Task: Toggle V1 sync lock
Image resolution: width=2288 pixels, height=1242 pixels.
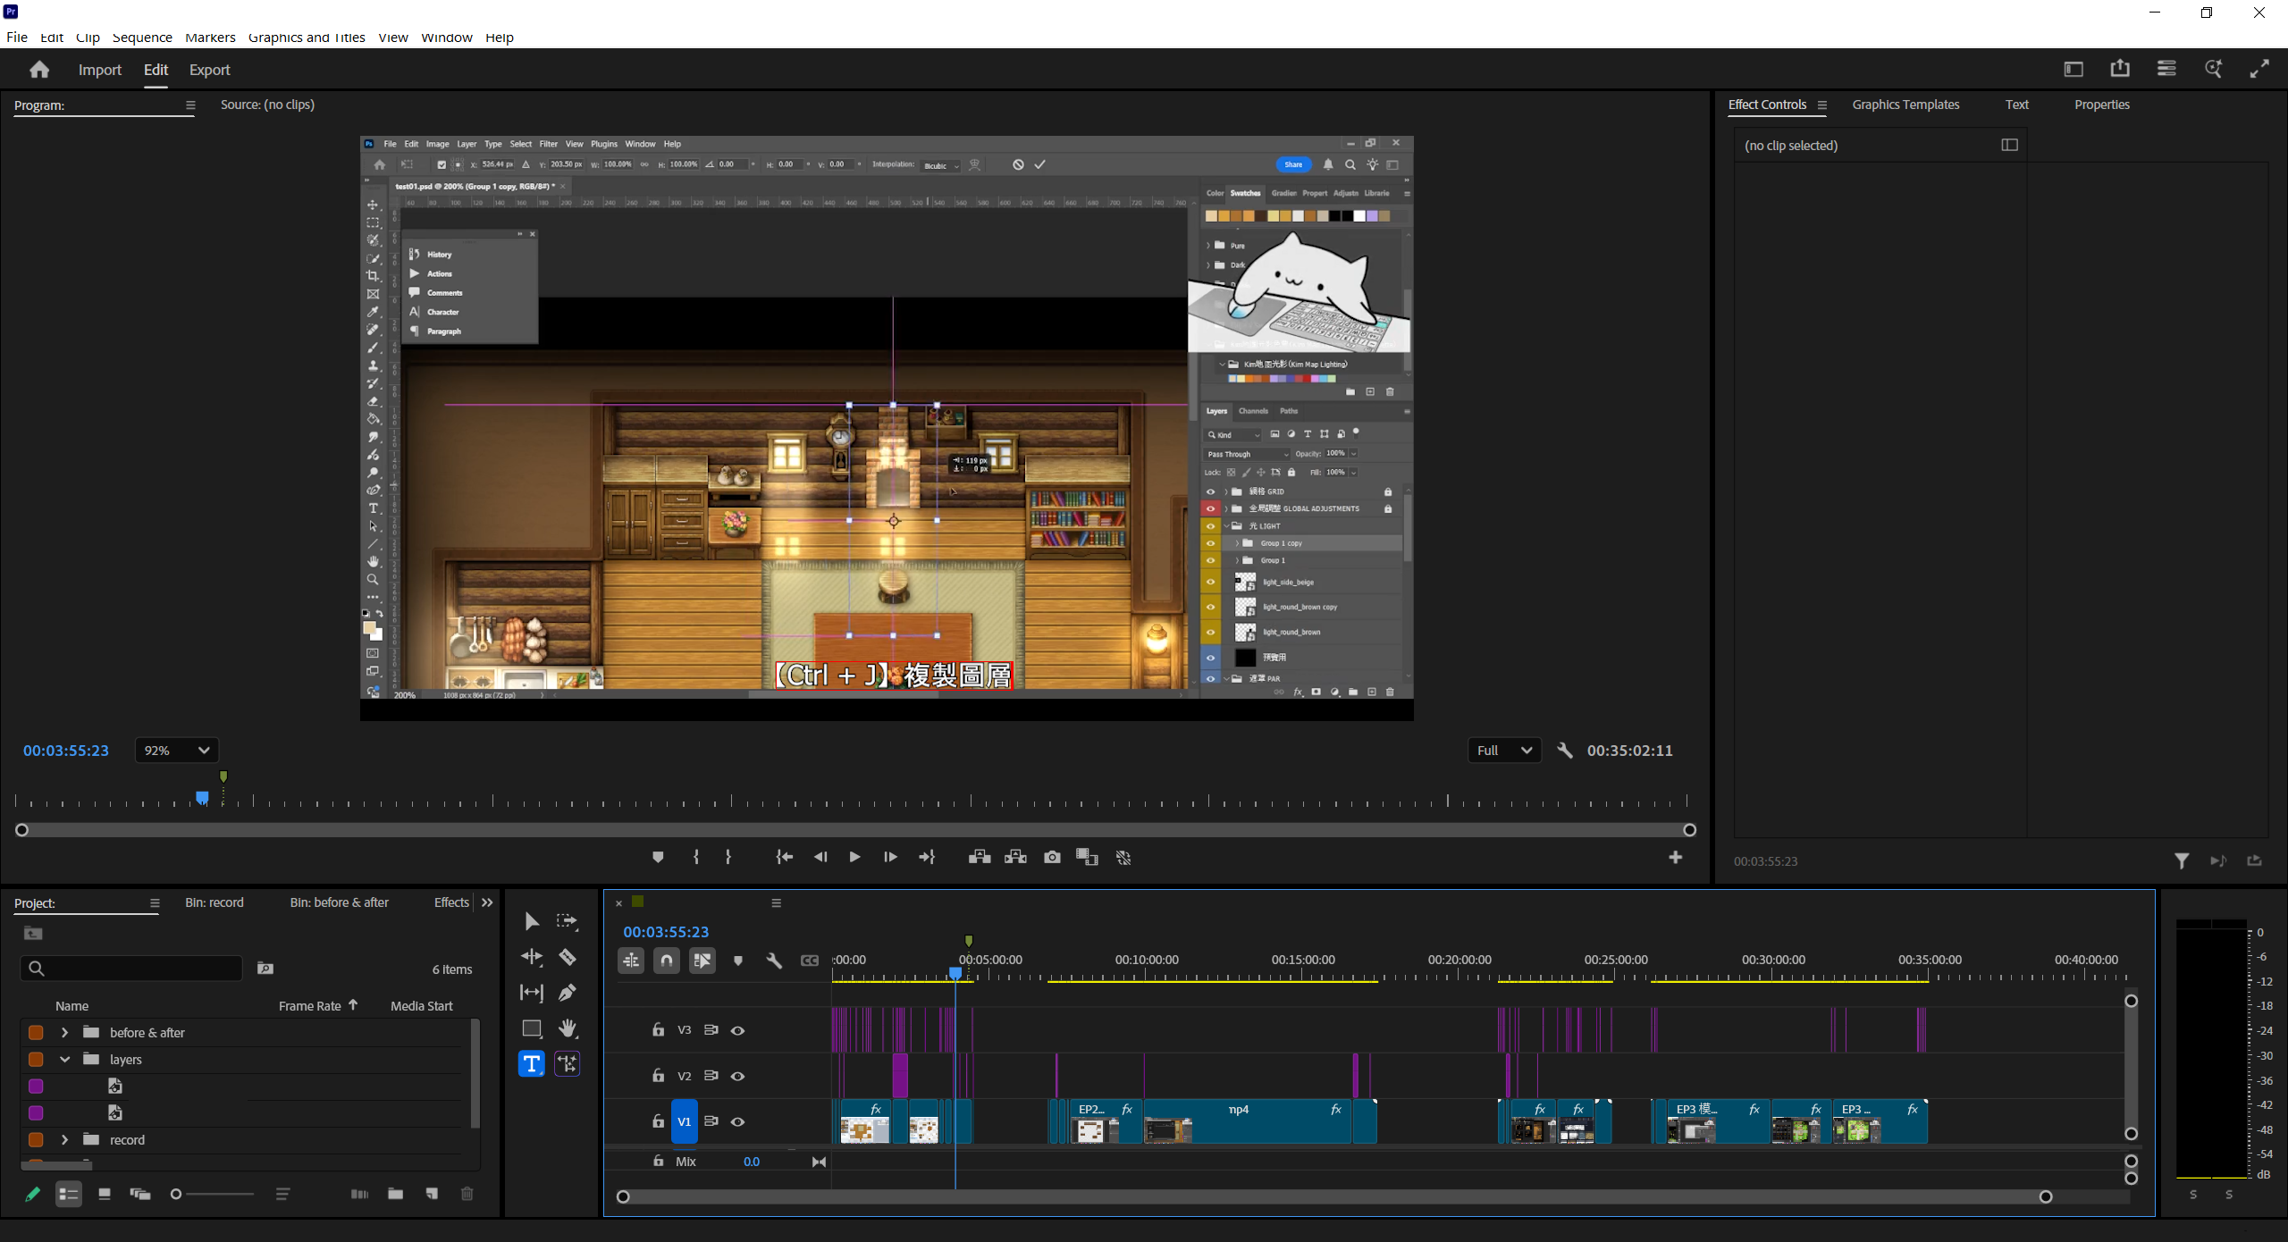Action: (x=711, y=1121)
